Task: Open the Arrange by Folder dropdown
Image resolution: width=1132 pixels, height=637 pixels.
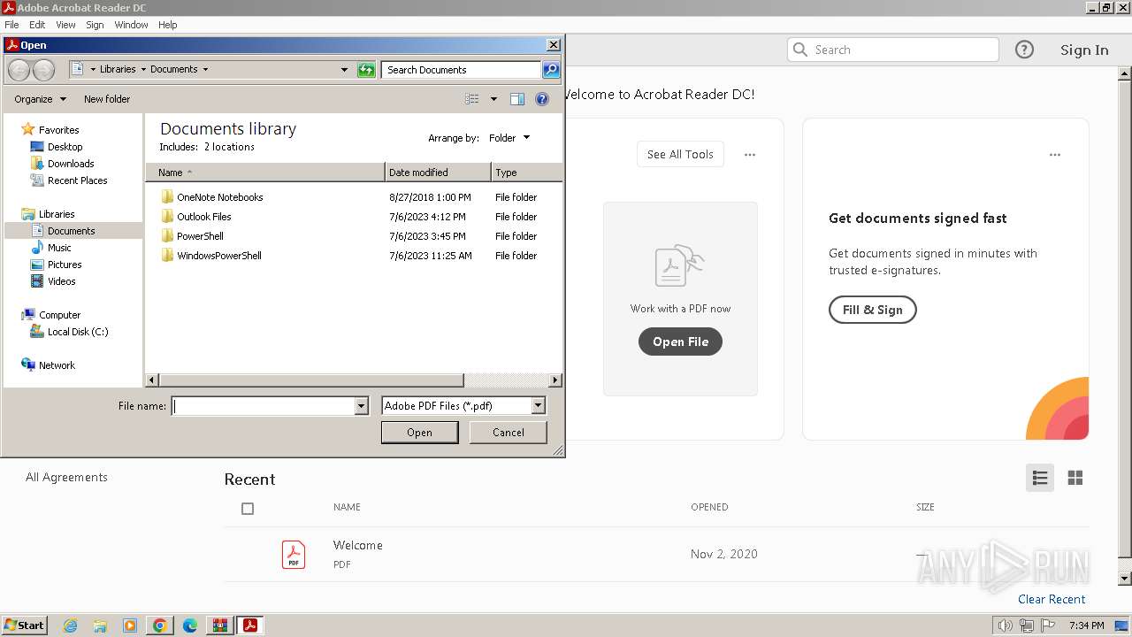Action: 509,138
